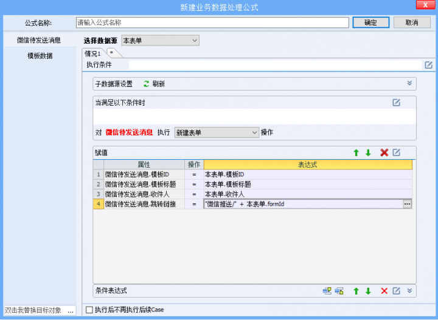Close the 新建业务数据处理公式 dialog

425,5
